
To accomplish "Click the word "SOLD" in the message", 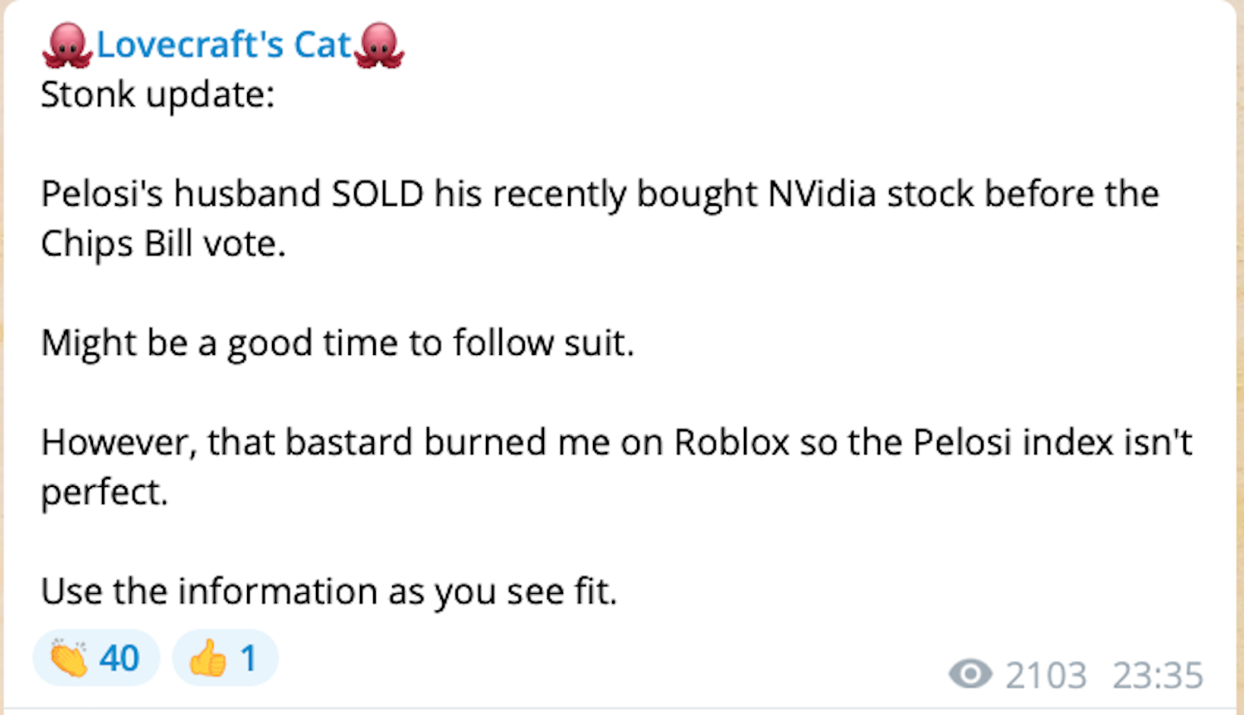I will 377,194.
